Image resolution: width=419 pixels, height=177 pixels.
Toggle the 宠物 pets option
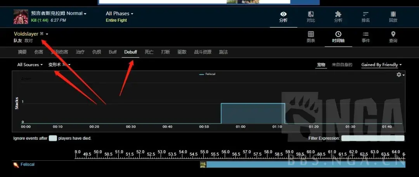321,65
